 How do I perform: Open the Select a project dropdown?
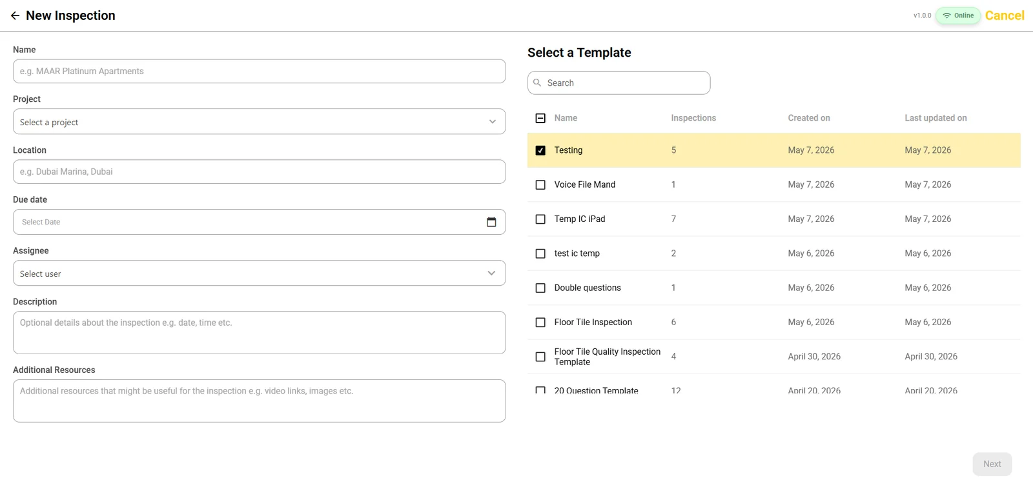(259, 121)
